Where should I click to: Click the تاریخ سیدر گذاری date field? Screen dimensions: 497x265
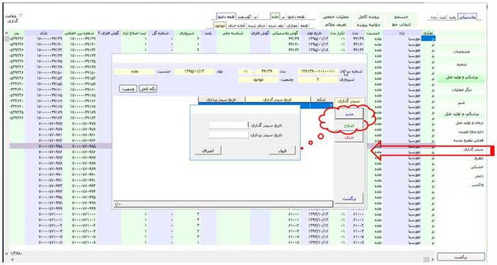click(229, 125)
